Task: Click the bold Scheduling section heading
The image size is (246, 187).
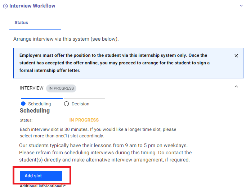Action: click(x=35, y=110)
